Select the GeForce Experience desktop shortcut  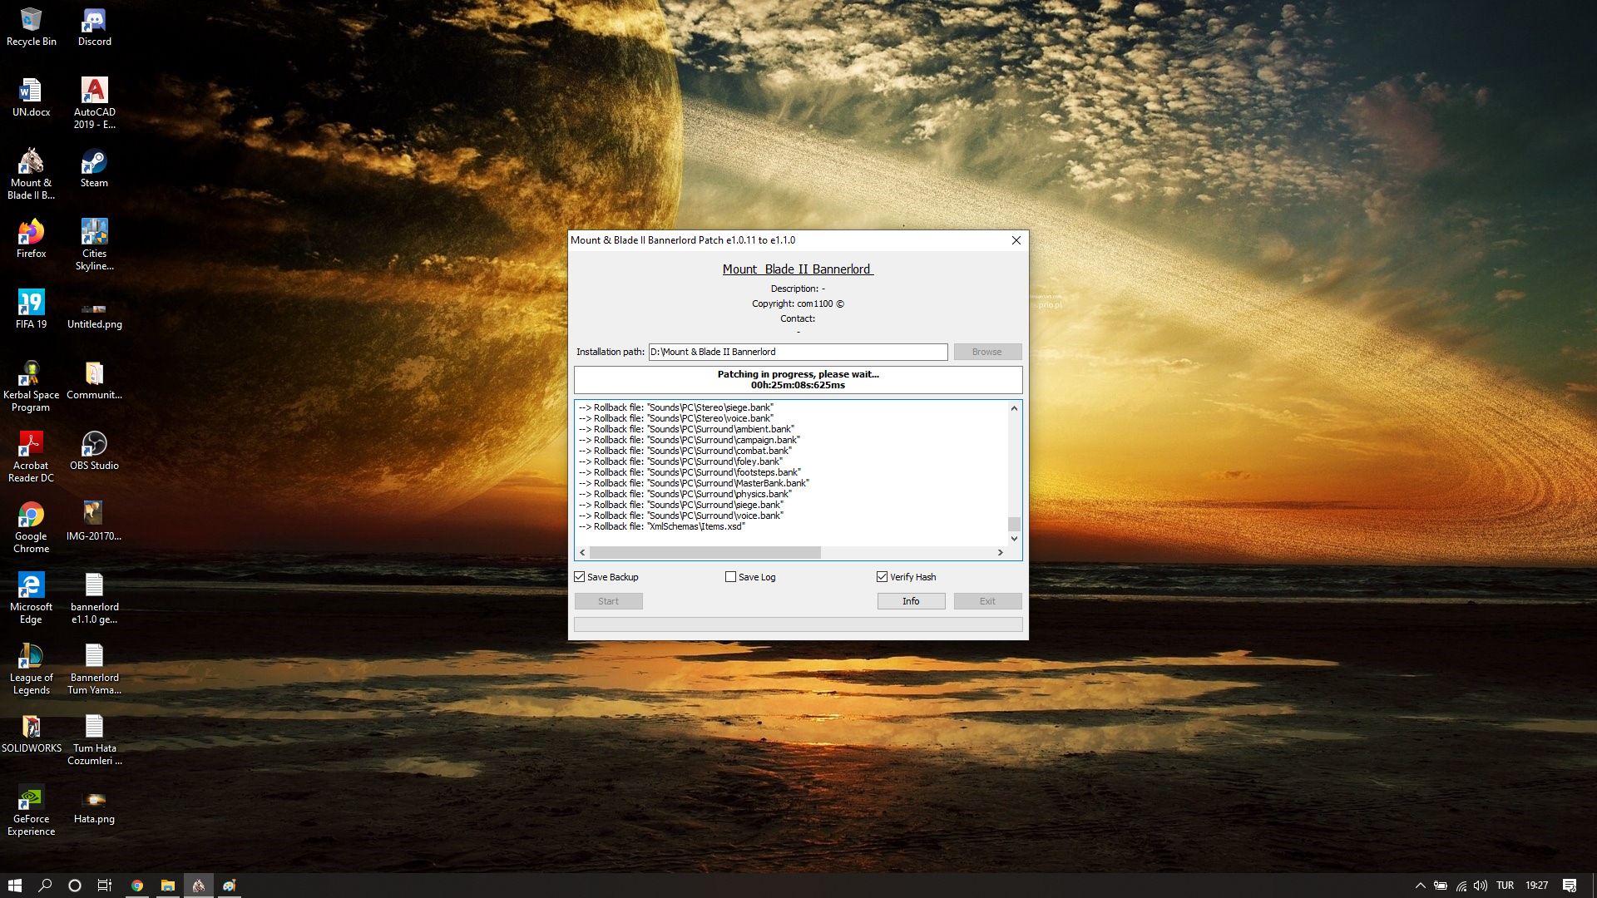32,810
